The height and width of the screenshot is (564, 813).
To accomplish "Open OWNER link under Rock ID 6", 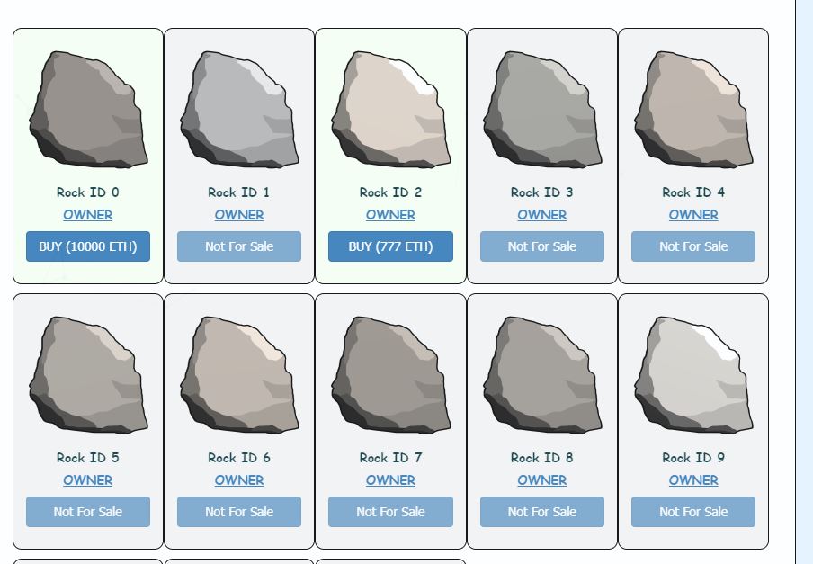I will [239, 480].
